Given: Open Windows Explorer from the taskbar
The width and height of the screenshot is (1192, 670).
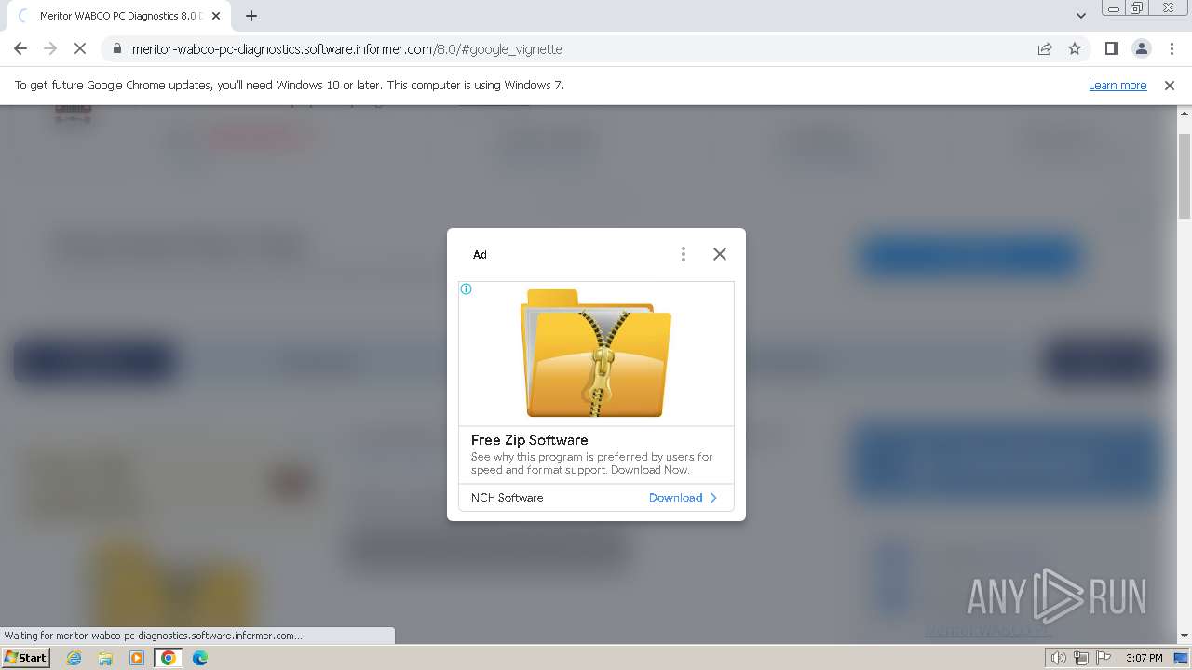Looking at the screenshot, I should [x=105, y=658].
